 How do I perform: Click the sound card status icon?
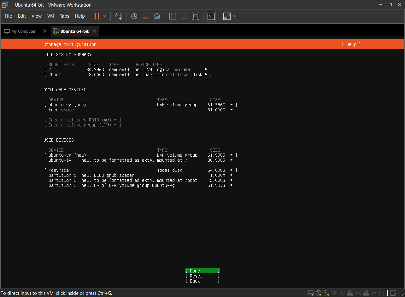(334, 293)
